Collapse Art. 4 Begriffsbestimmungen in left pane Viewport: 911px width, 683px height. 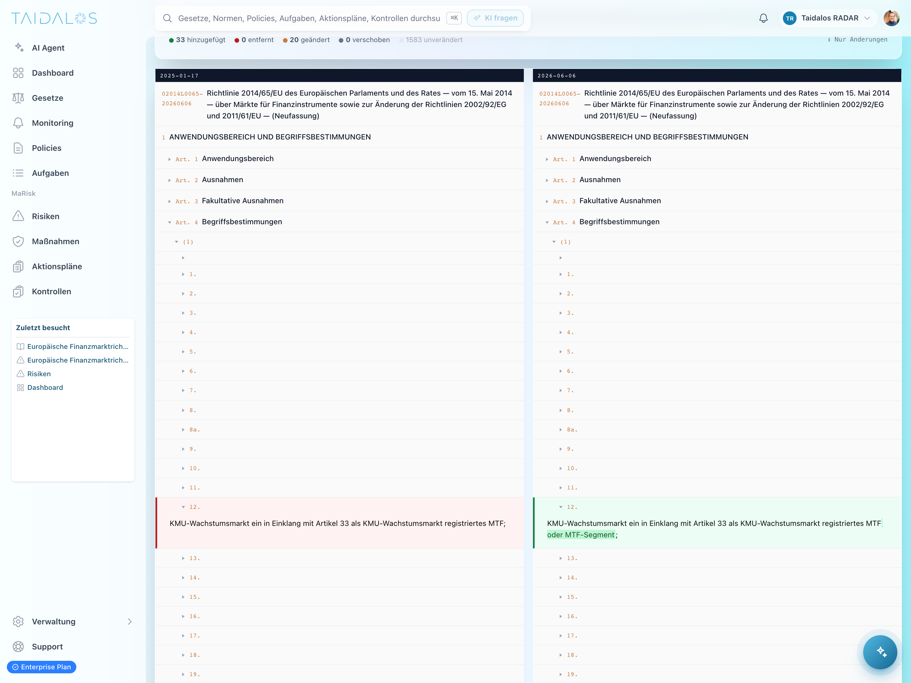pyautogui.click(x=169, y=222)
